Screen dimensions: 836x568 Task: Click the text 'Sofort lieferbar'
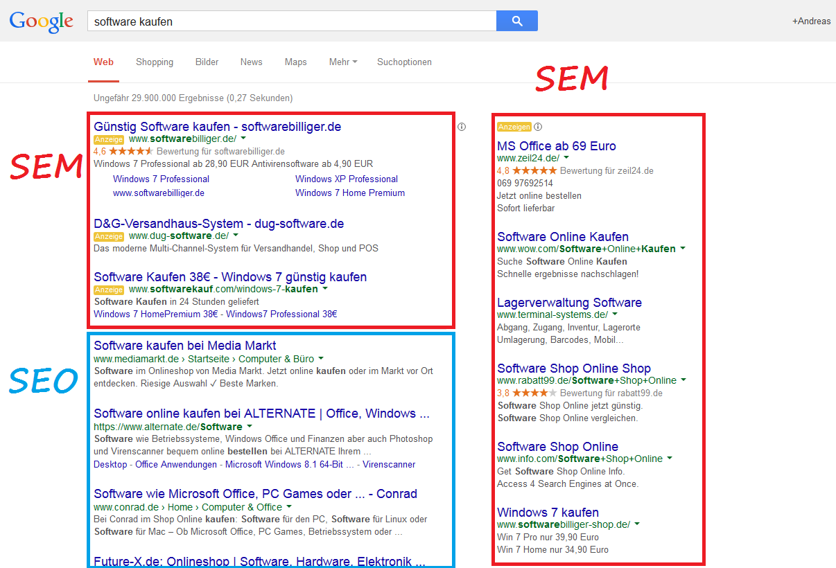(525, 208)
